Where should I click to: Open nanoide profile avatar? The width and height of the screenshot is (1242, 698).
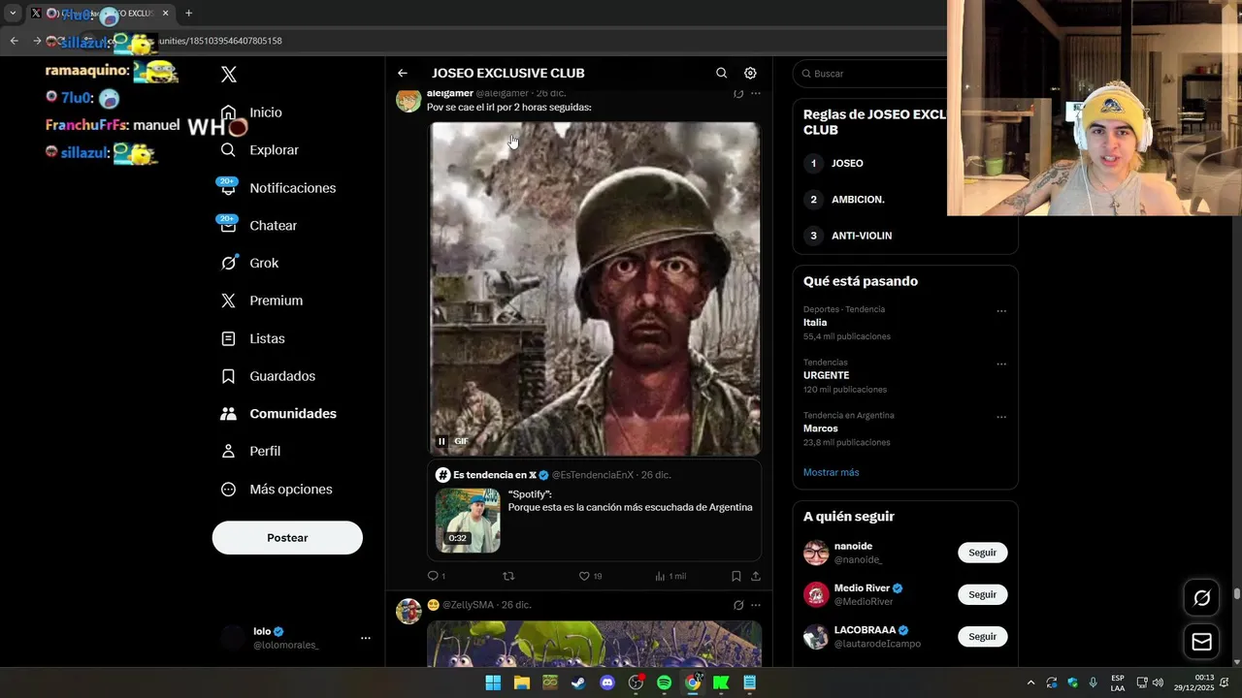coord(816,553)
